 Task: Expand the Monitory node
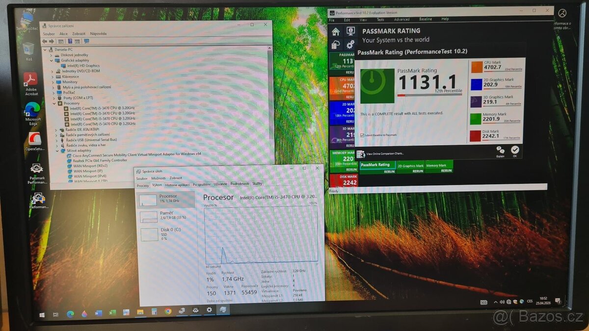pyautogui.click(x=53, y=82)
